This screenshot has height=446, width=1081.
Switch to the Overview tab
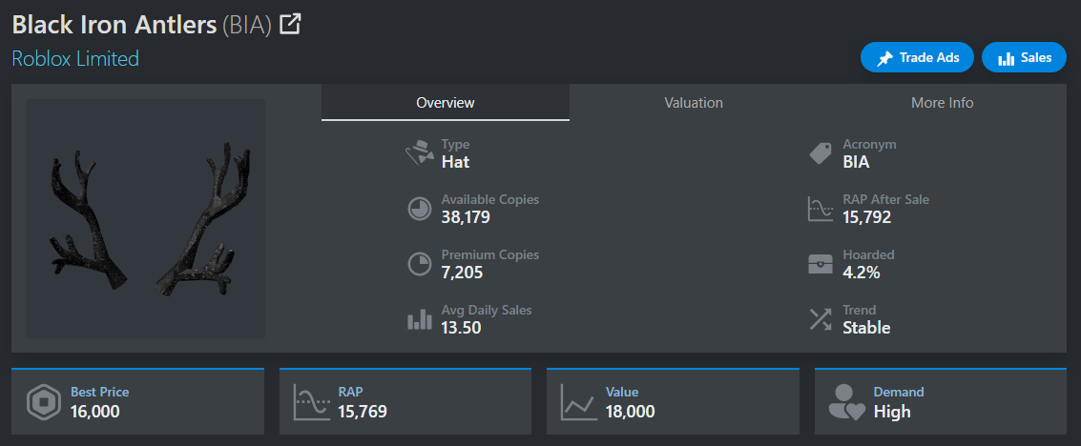click(446, 103)
